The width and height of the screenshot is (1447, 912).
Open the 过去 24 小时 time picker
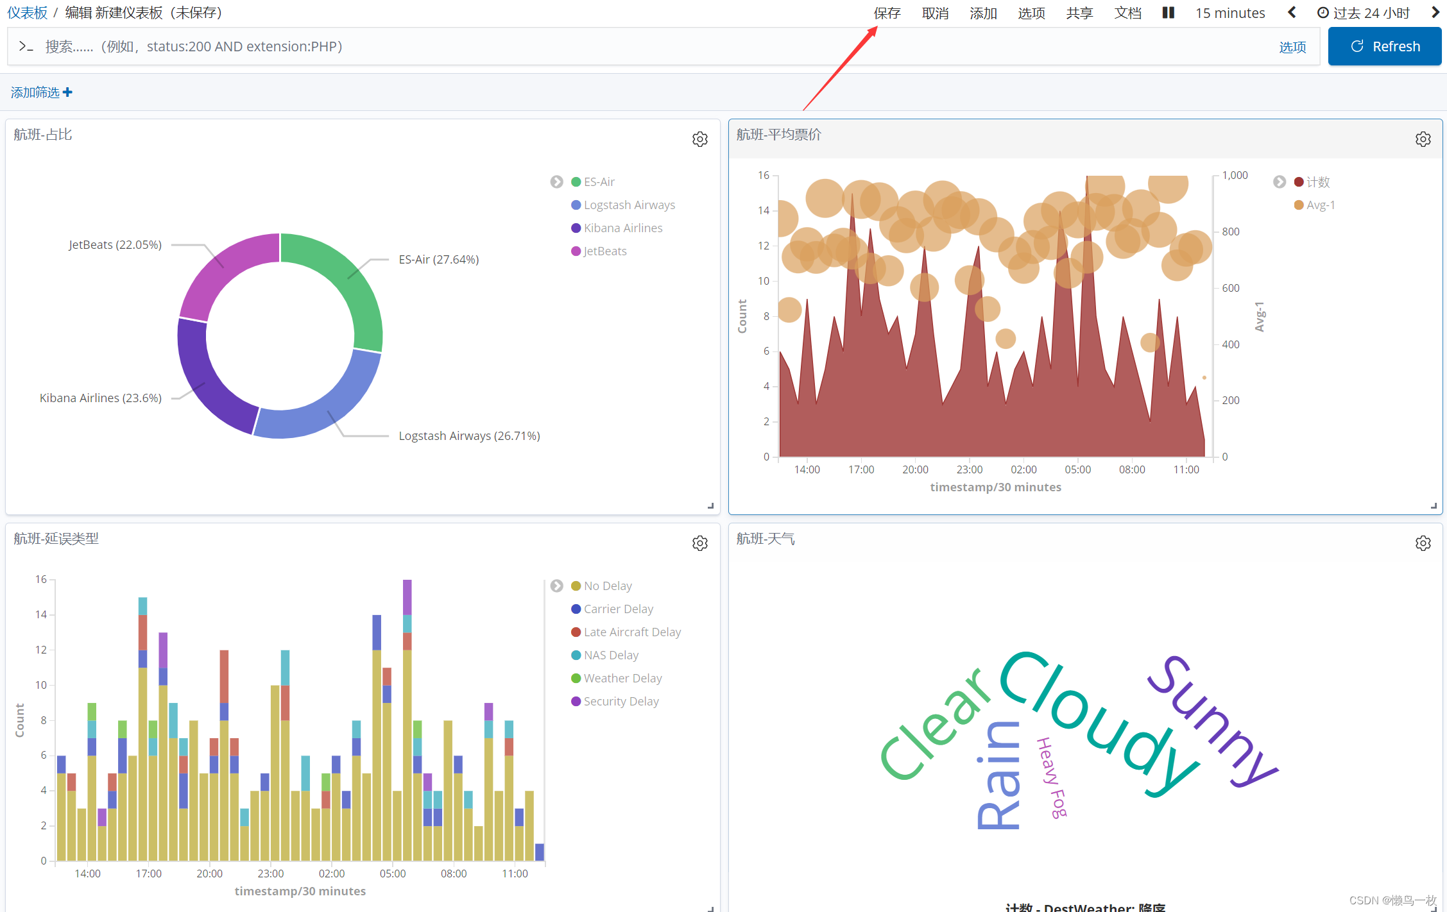point(1364,13)
